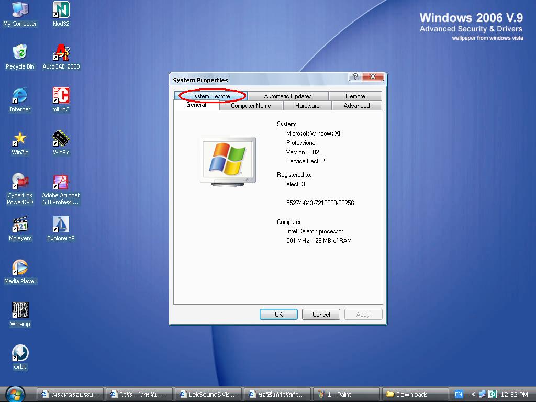Open the second Thai-titled taskbar browser window
The image size is (536, 402).
(x=139, y=394)
